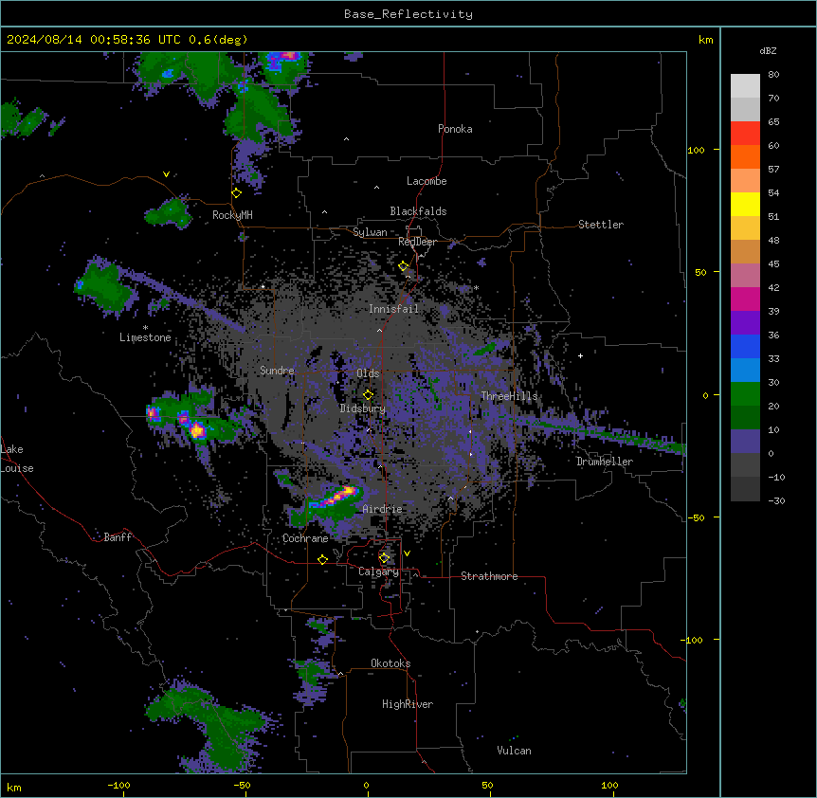The image size is (817, 798).
Task: Select the orange 60 dBZ legend swatch
Action: (745, 156)
